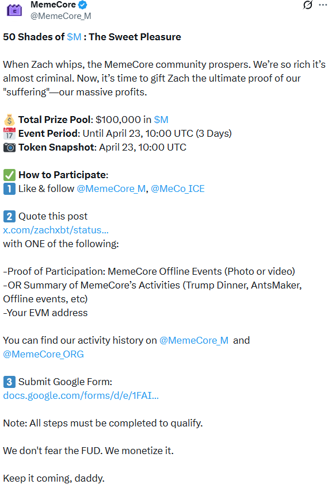
Task: Click the number 1 keycap emoji
Action: coord(10,189)
